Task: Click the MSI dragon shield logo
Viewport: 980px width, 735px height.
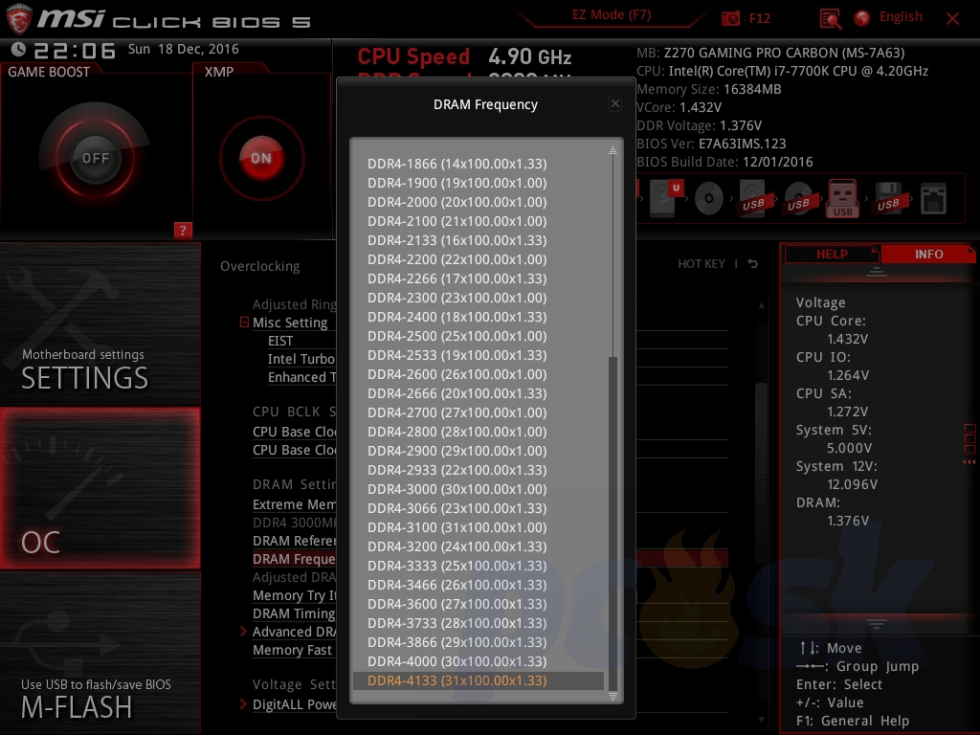Action: [x=19, y=19]
